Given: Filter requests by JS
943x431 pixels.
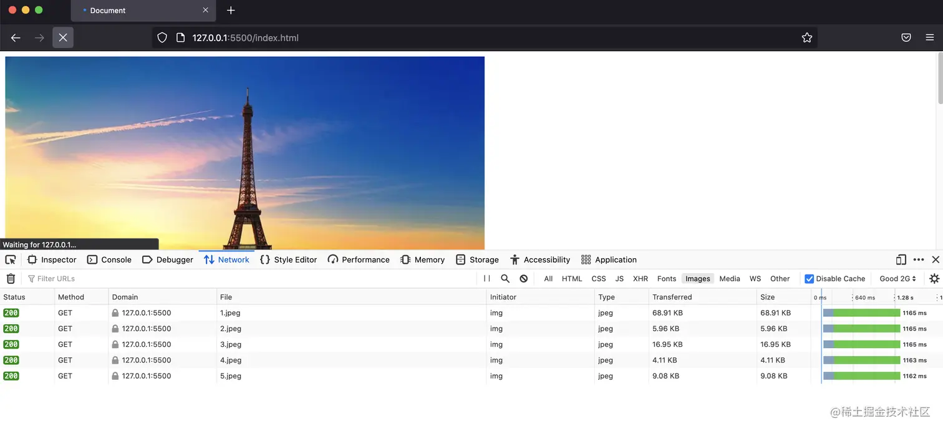Looking at the screenshot, I should coord(619,279).
